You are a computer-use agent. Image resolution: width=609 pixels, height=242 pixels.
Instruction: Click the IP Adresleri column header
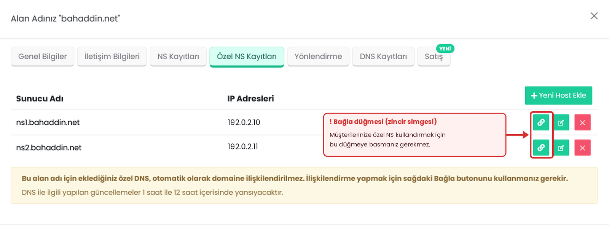coord(250,99)
